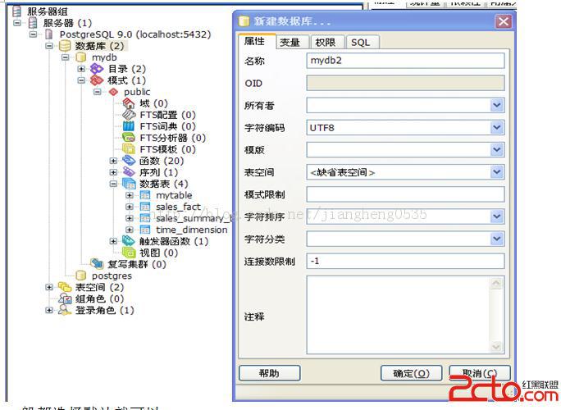Switch to the SQL tab
The width and height of the screenshot is (561, 410).
coord(360,43)
